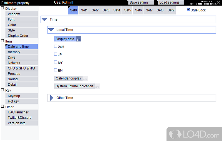Select Date and time in sidebar
The height and width of the screenshot is (141, 222).
tap(22, 46)
